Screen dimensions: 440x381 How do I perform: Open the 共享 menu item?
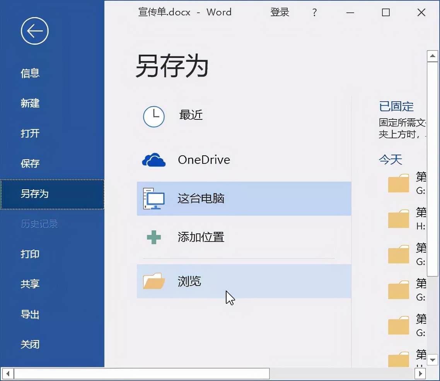point(30,284)
